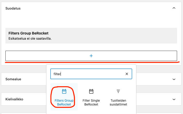Viewport: 183px width, 114px height.
Task: Select Tuotteiden suodattimet block icon
Action: (x=118, y=91)
